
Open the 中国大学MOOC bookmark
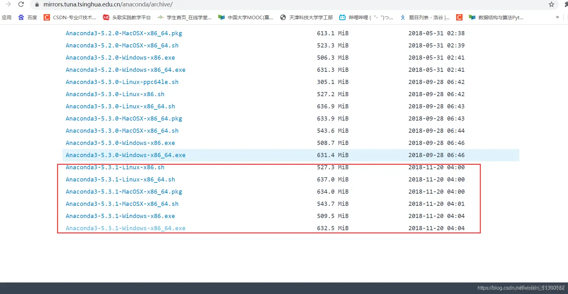[246, 17]
